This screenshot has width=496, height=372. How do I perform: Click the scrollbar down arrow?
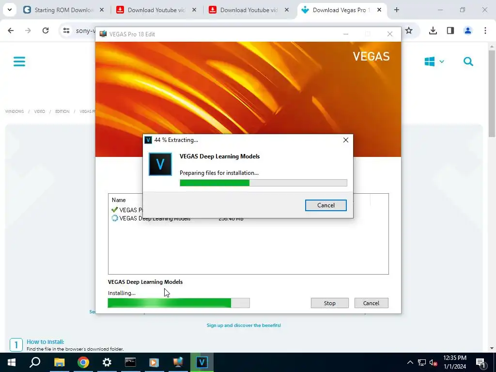492,348
